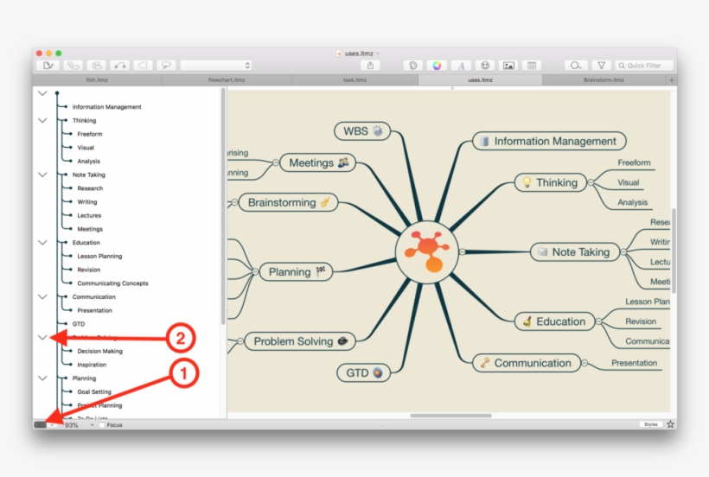Click the lightning icon on Brainstorming node
709x477 pixels.
326,202
